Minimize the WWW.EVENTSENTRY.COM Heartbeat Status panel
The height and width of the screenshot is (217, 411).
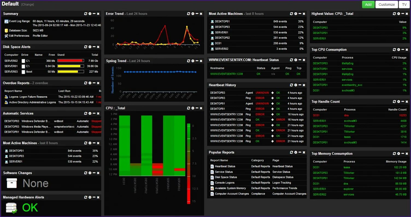tap(300, 60)
